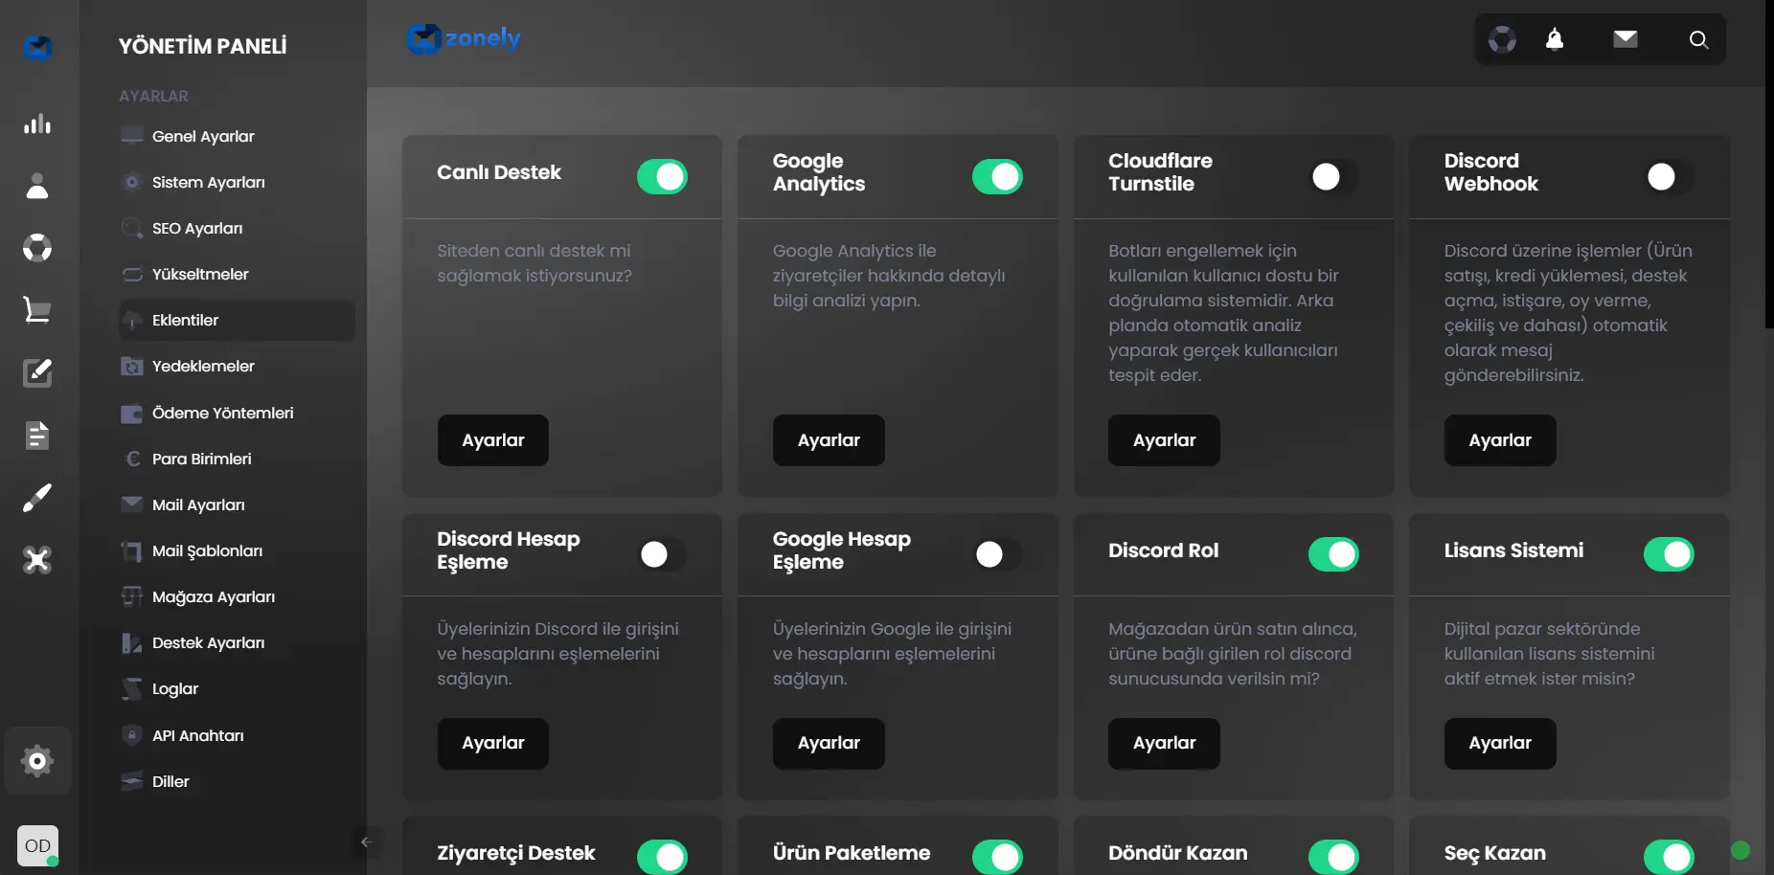Click the search magnifier icon
This screenshot has width=1774, height=875.
coord(1698,39)
